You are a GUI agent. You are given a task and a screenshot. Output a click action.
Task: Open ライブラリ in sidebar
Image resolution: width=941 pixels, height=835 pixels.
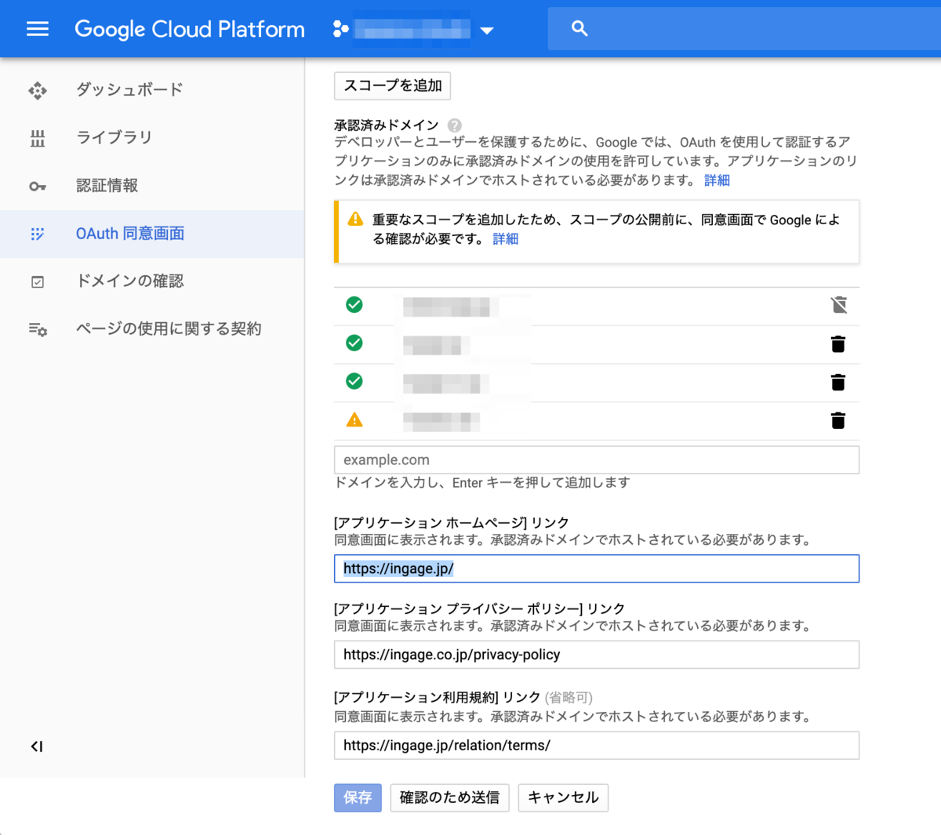114,137
